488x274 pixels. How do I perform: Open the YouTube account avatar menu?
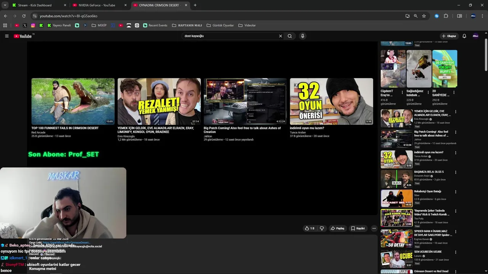(475, 36)
